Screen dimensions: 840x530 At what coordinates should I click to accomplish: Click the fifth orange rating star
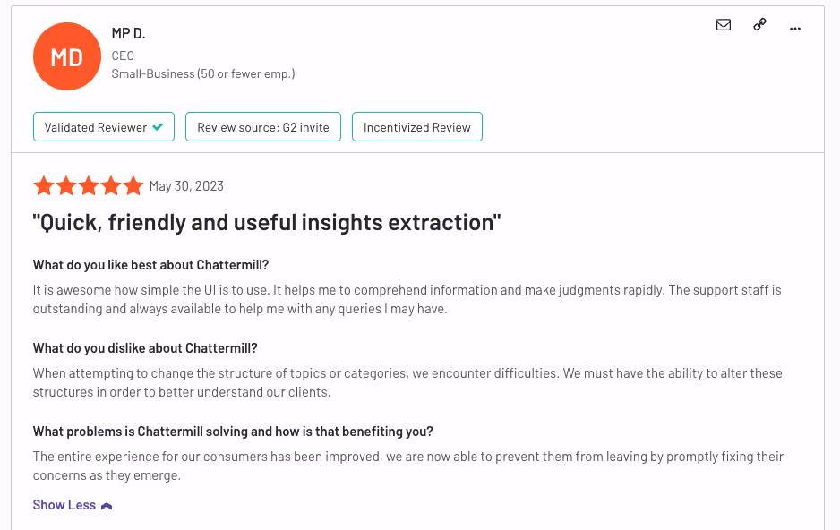(133, 185)
